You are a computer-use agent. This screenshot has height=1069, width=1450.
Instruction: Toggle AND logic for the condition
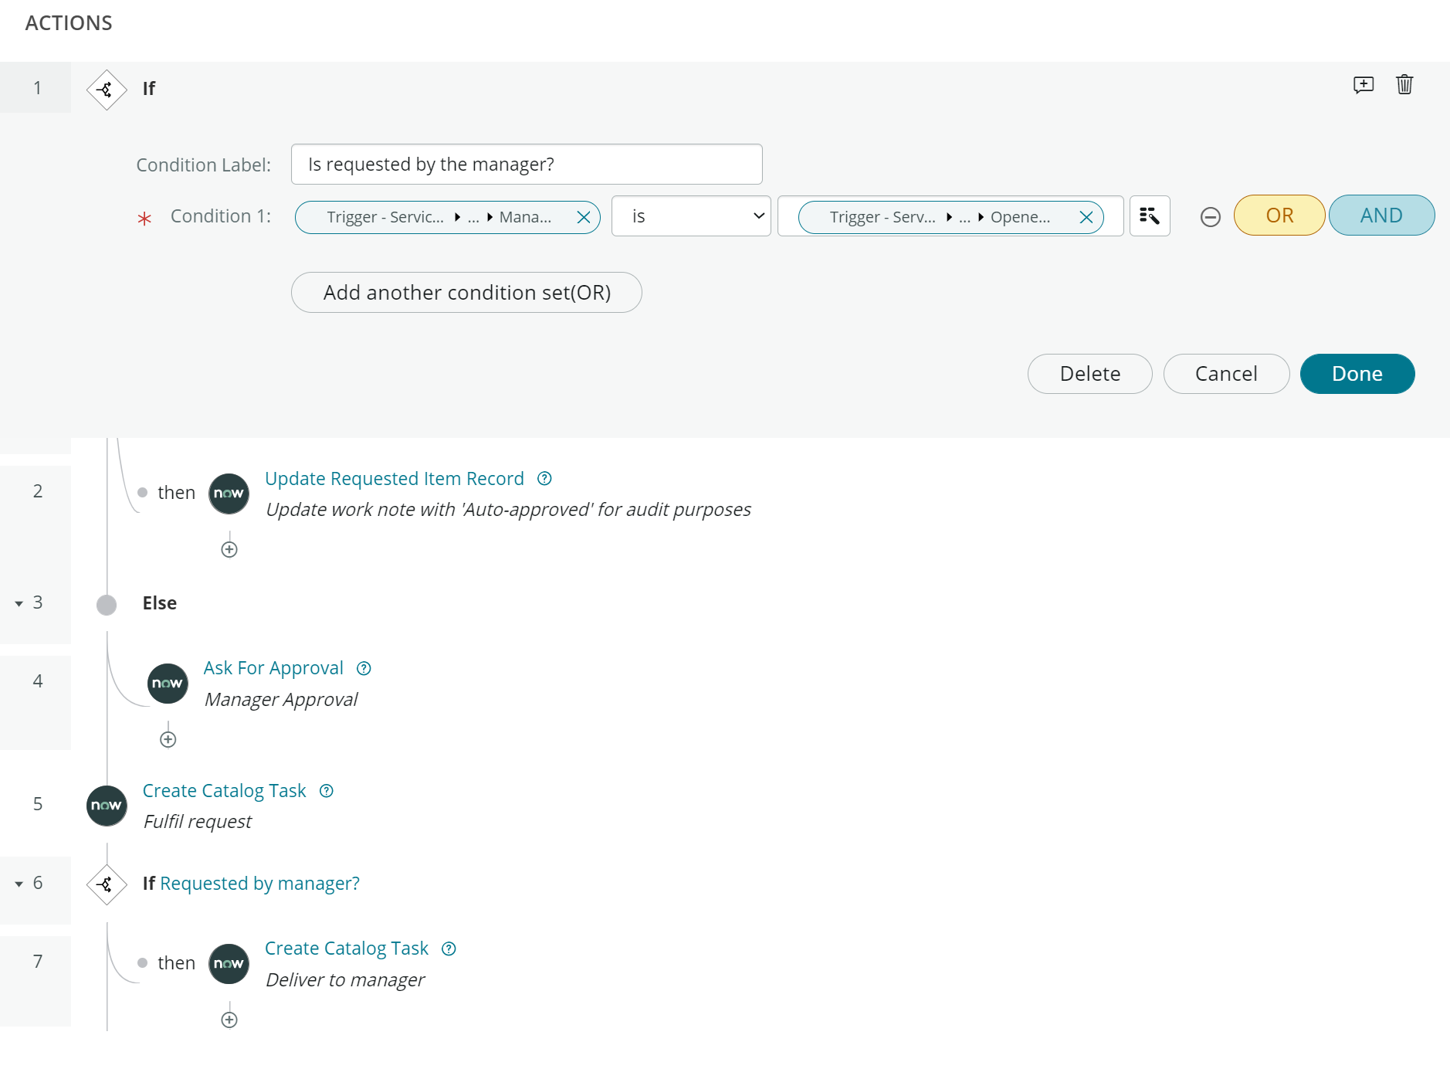(1382, 215)
